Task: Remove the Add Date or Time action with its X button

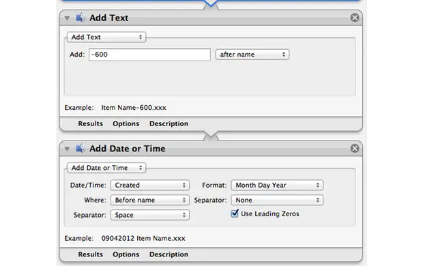Action: [x=355, y=148]
